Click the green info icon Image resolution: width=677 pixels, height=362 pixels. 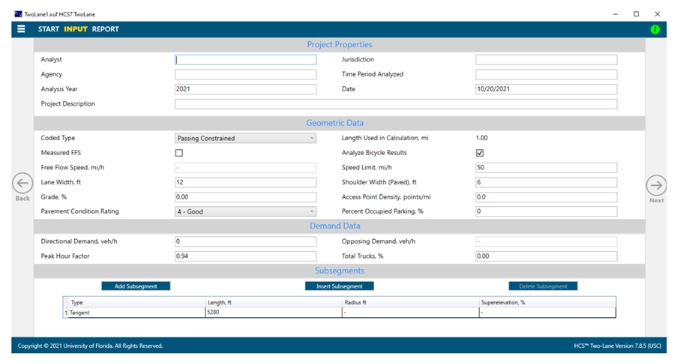tap(655, 29)
